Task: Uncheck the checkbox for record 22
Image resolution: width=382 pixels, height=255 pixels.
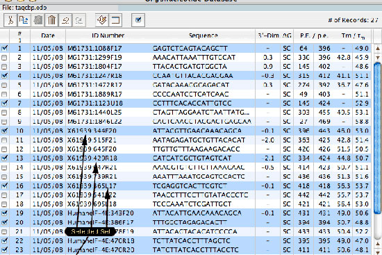Action: (4, 241)
